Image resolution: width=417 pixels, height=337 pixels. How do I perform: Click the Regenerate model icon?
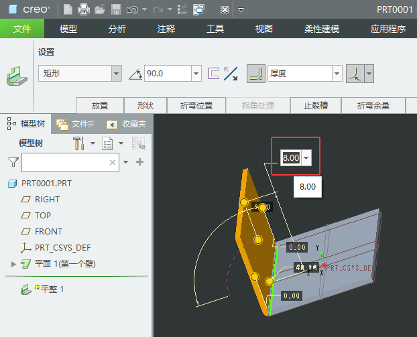[182, 9]
